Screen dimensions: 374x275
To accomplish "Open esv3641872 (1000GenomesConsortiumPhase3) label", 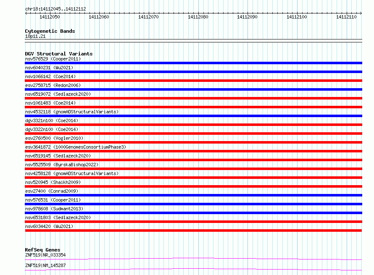I will (x=76, y=147).
